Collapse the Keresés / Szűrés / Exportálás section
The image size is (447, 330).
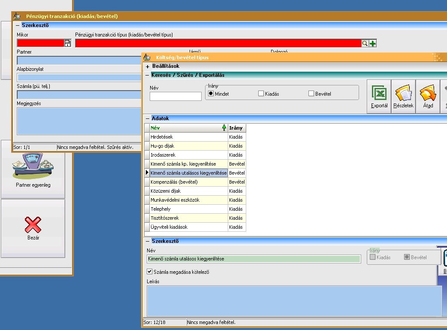pyautogui.click(x=147, y=75)
